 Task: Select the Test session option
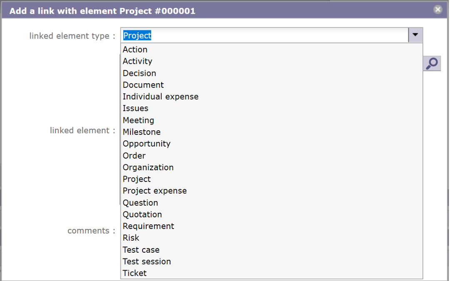point(147,261)
